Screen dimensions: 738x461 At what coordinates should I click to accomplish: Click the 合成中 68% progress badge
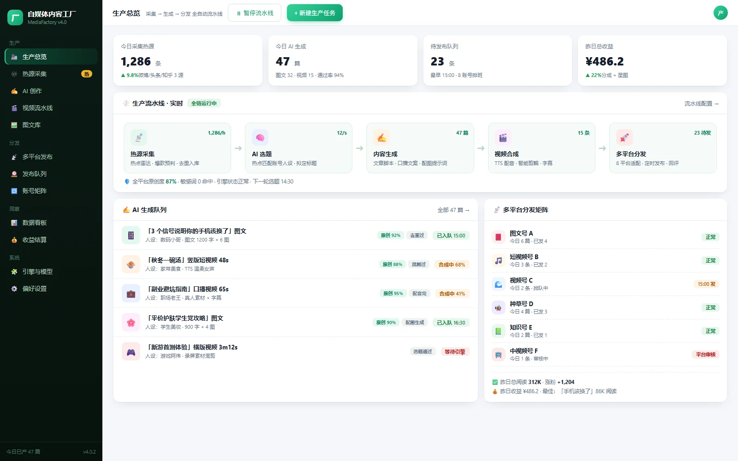(x=452, y=265)
